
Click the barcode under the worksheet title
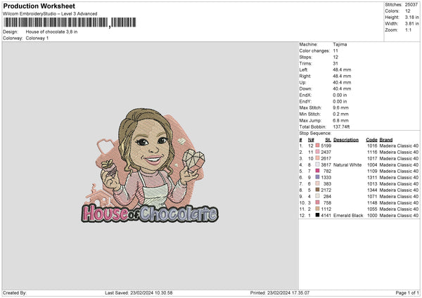click(70, 22)
